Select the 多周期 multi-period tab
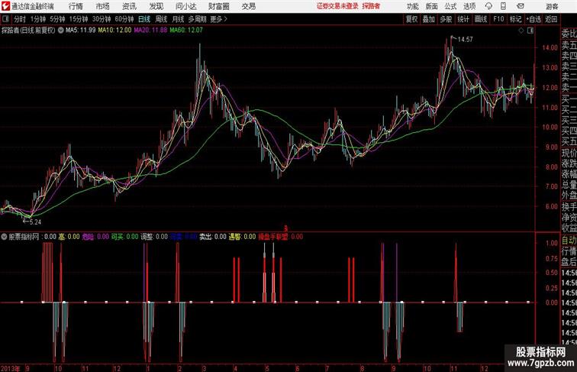Image resolution: width=577 pixels, height=372 pixels. coord(197,19)
